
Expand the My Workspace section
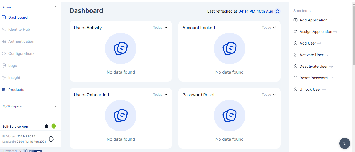click(x=55, y=106)
